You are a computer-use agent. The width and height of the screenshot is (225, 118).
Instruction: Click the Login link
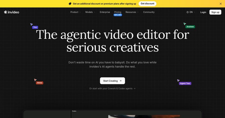203,12
